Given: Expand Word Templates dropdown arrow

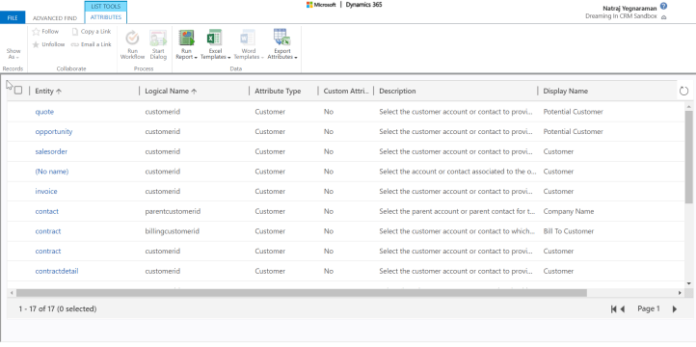Looking at the screenshot, I should click(262, 58).
